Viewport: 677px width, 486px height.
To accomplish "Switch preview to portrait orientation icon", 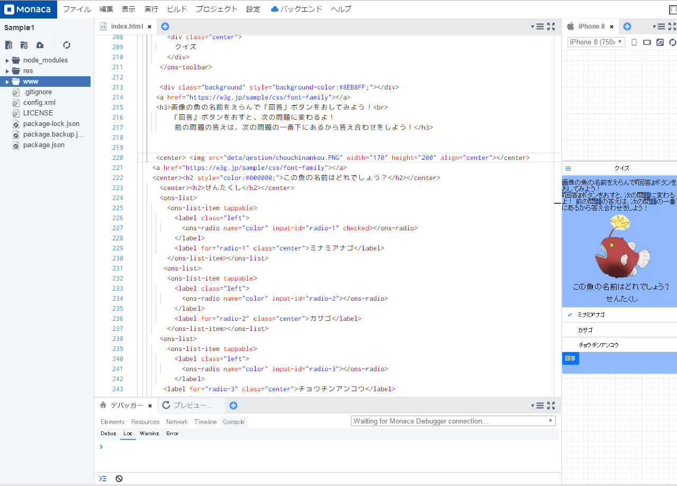I will tap(634, 42).
